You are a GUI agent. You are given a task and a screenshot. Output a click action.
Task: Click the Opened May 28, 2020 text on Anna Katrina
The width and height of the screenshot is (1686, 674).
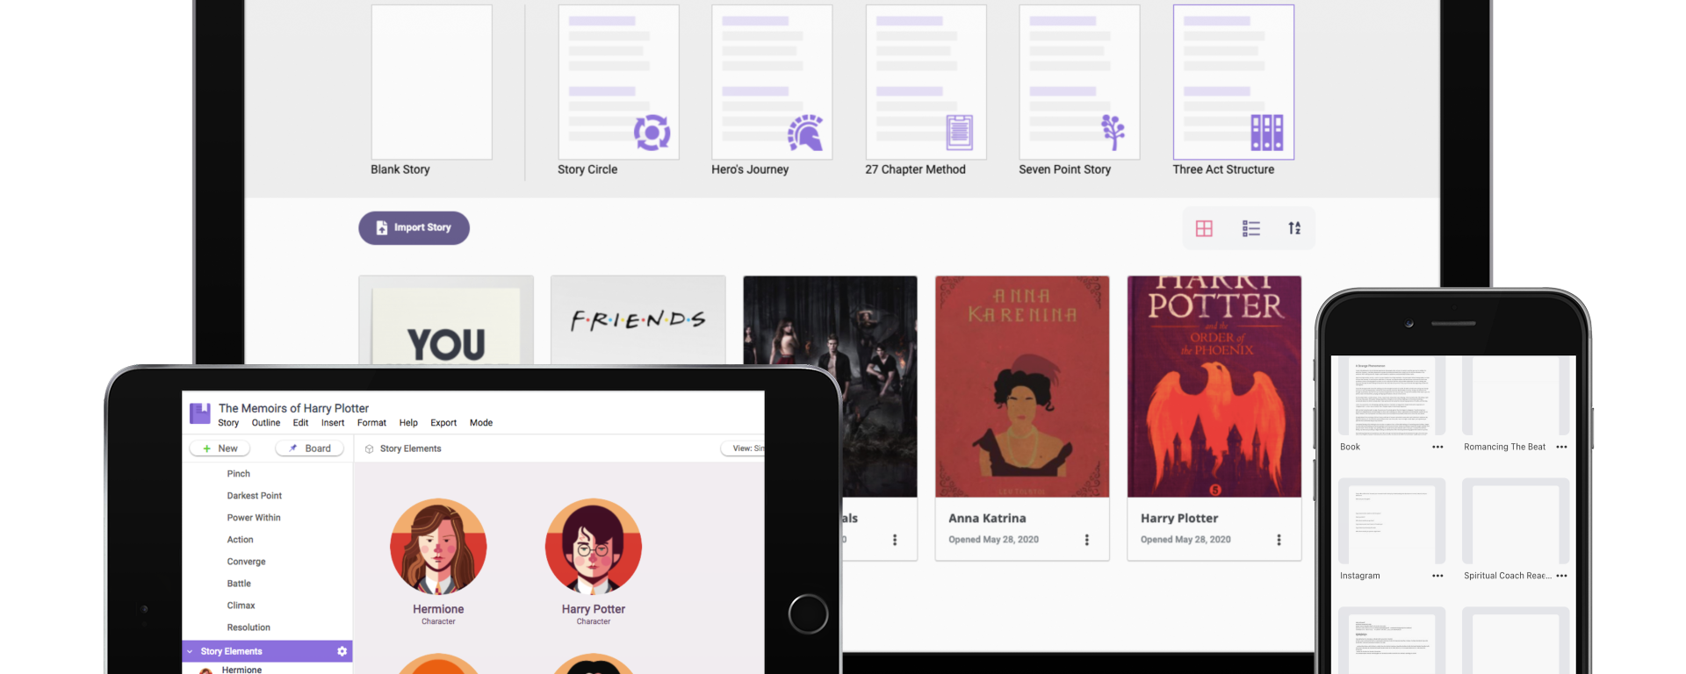pos(993,540)
